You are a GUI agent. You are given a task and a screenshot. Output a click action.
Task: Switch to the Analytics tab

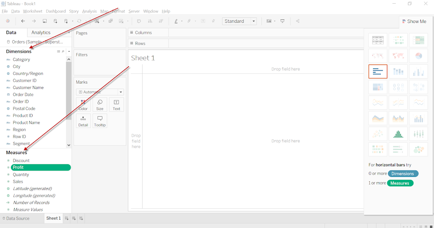[x=41, y=32]
